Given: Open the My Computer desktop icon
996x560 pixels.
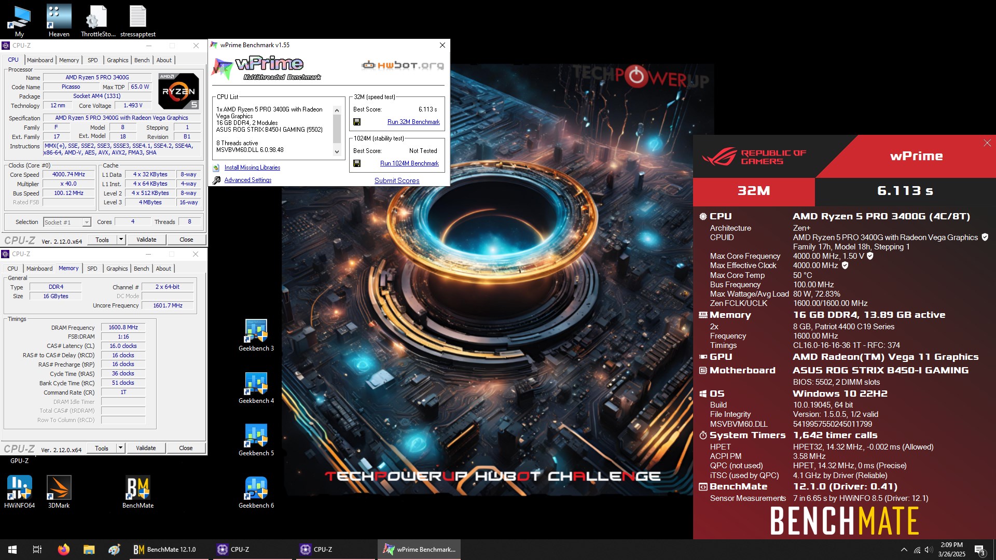Looking at the screenshot, I should pos(19,21).
